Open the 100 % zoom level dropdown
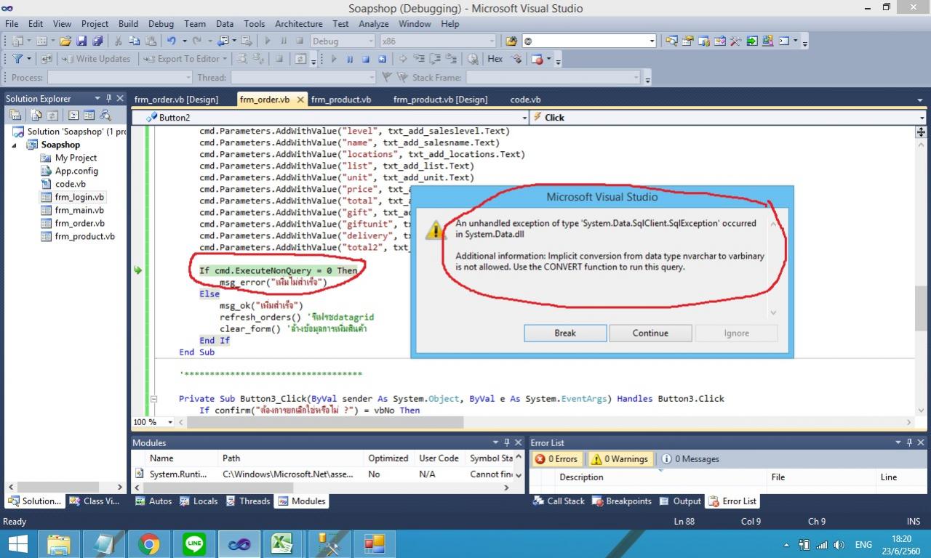This screenshot has width=931, height=558. pos(170,422)
